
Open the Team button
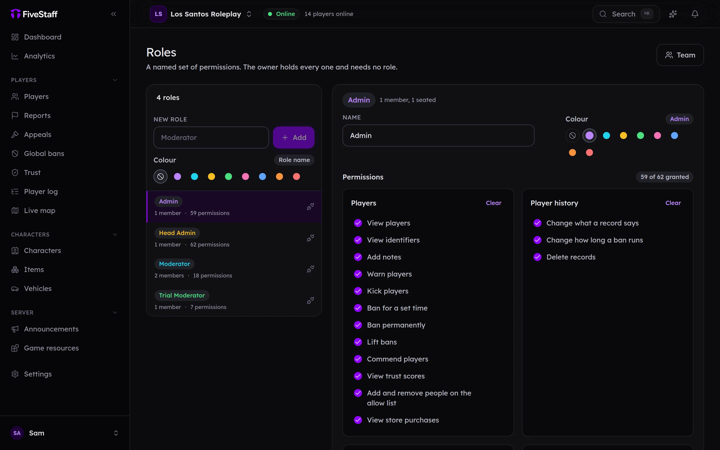[680, 55]
